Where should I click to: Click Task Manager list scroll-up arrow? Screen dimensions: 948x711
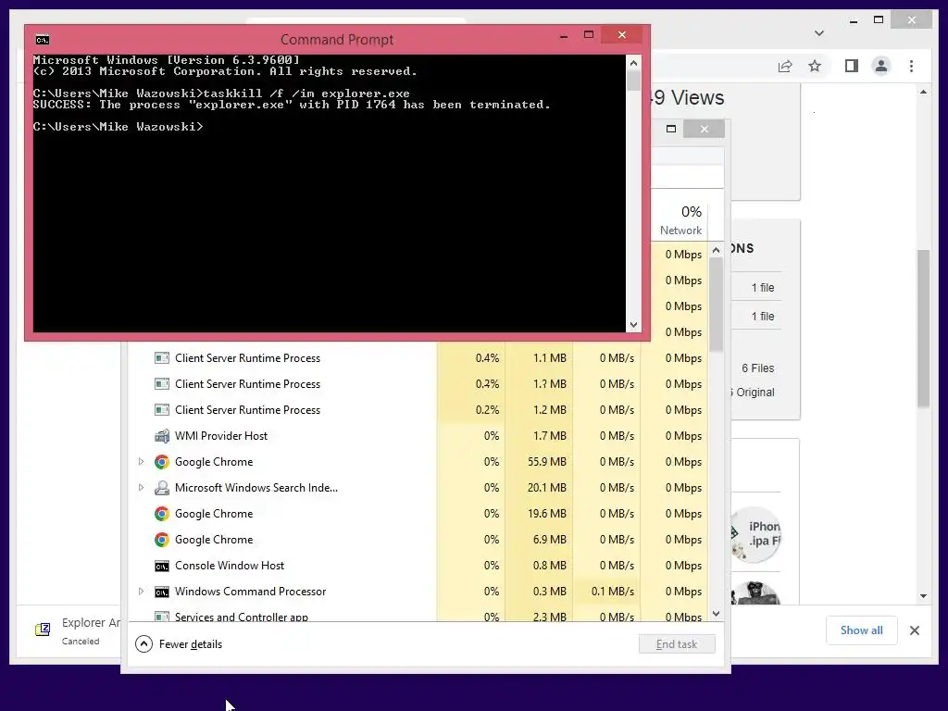(x=716, y=250)
